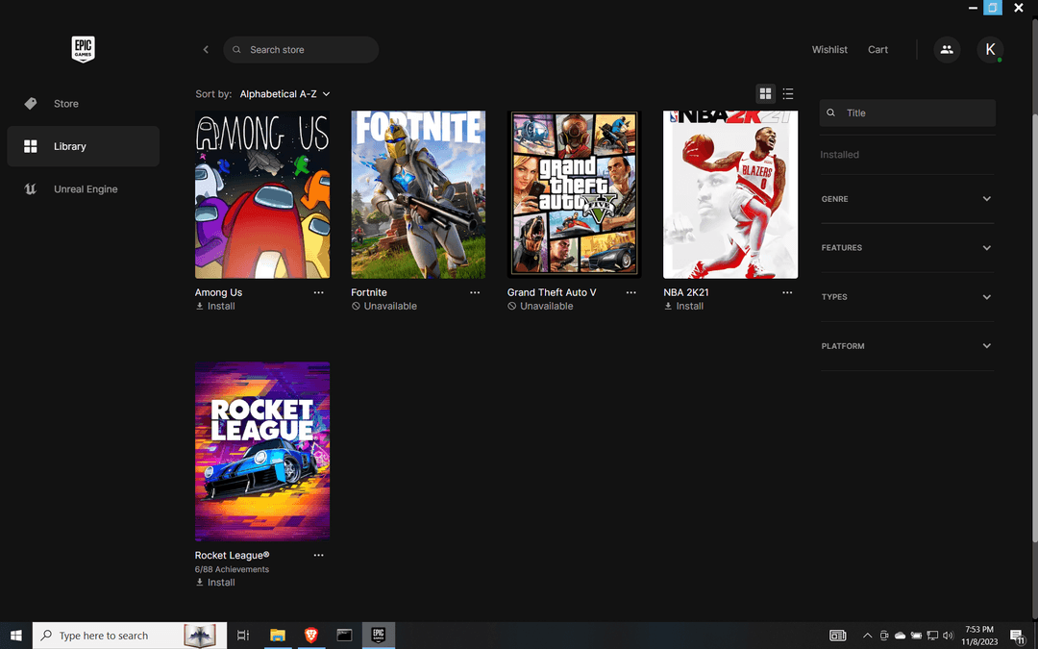This screenshot has width=1038, height=649.
Task: Switch to grid view
Action: click(x=765, y=94)
